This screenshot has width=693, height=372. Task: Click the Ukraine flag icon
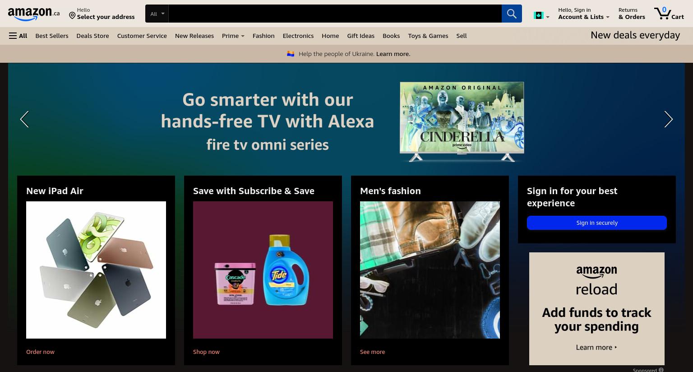click(x=291, y=54)
